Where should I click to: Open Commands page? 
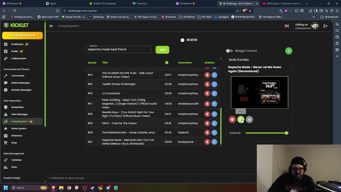18,76
